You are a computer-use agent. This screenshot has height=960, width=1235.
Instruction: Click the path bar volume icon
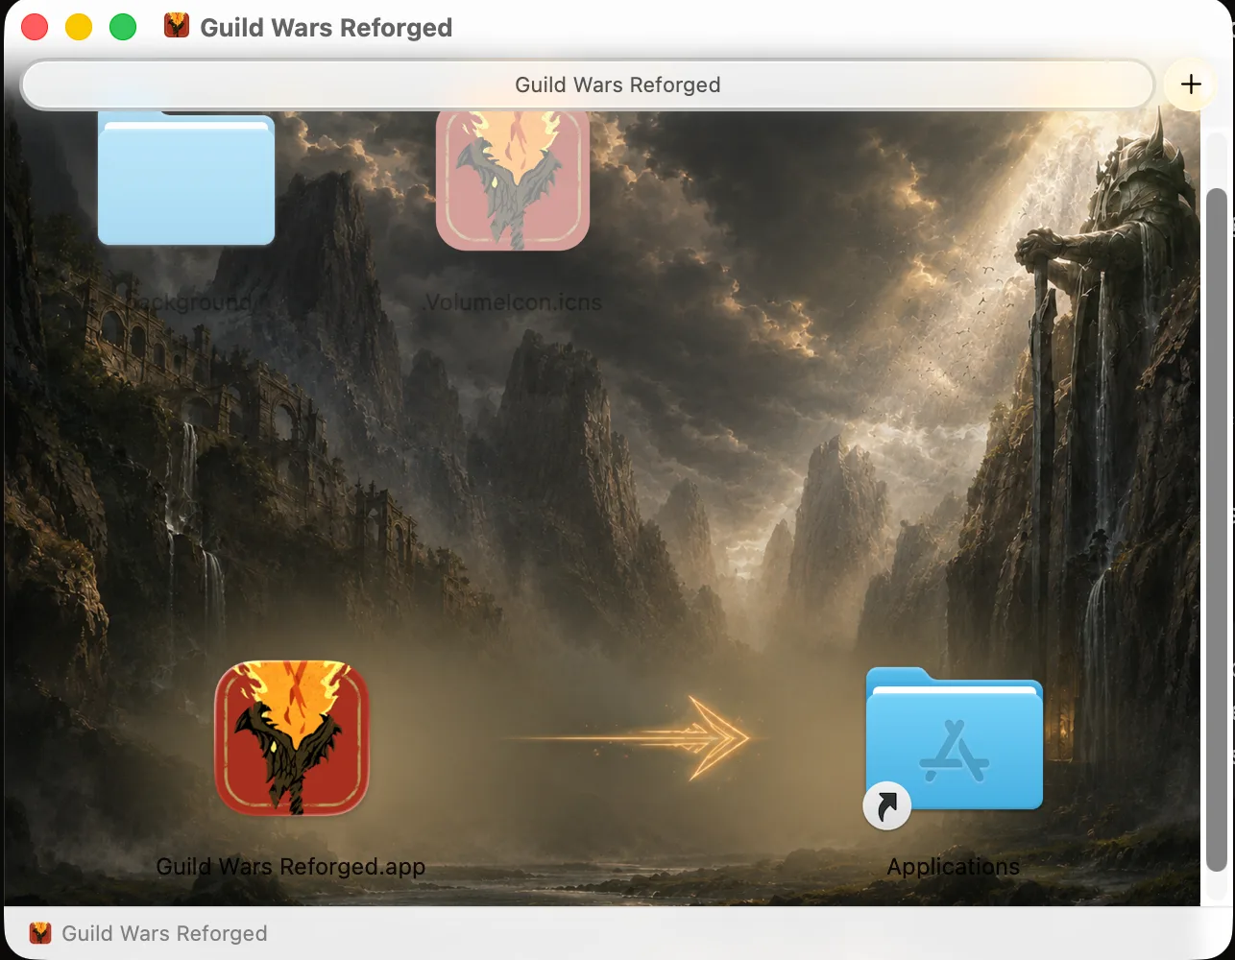(x=40, y=933)
